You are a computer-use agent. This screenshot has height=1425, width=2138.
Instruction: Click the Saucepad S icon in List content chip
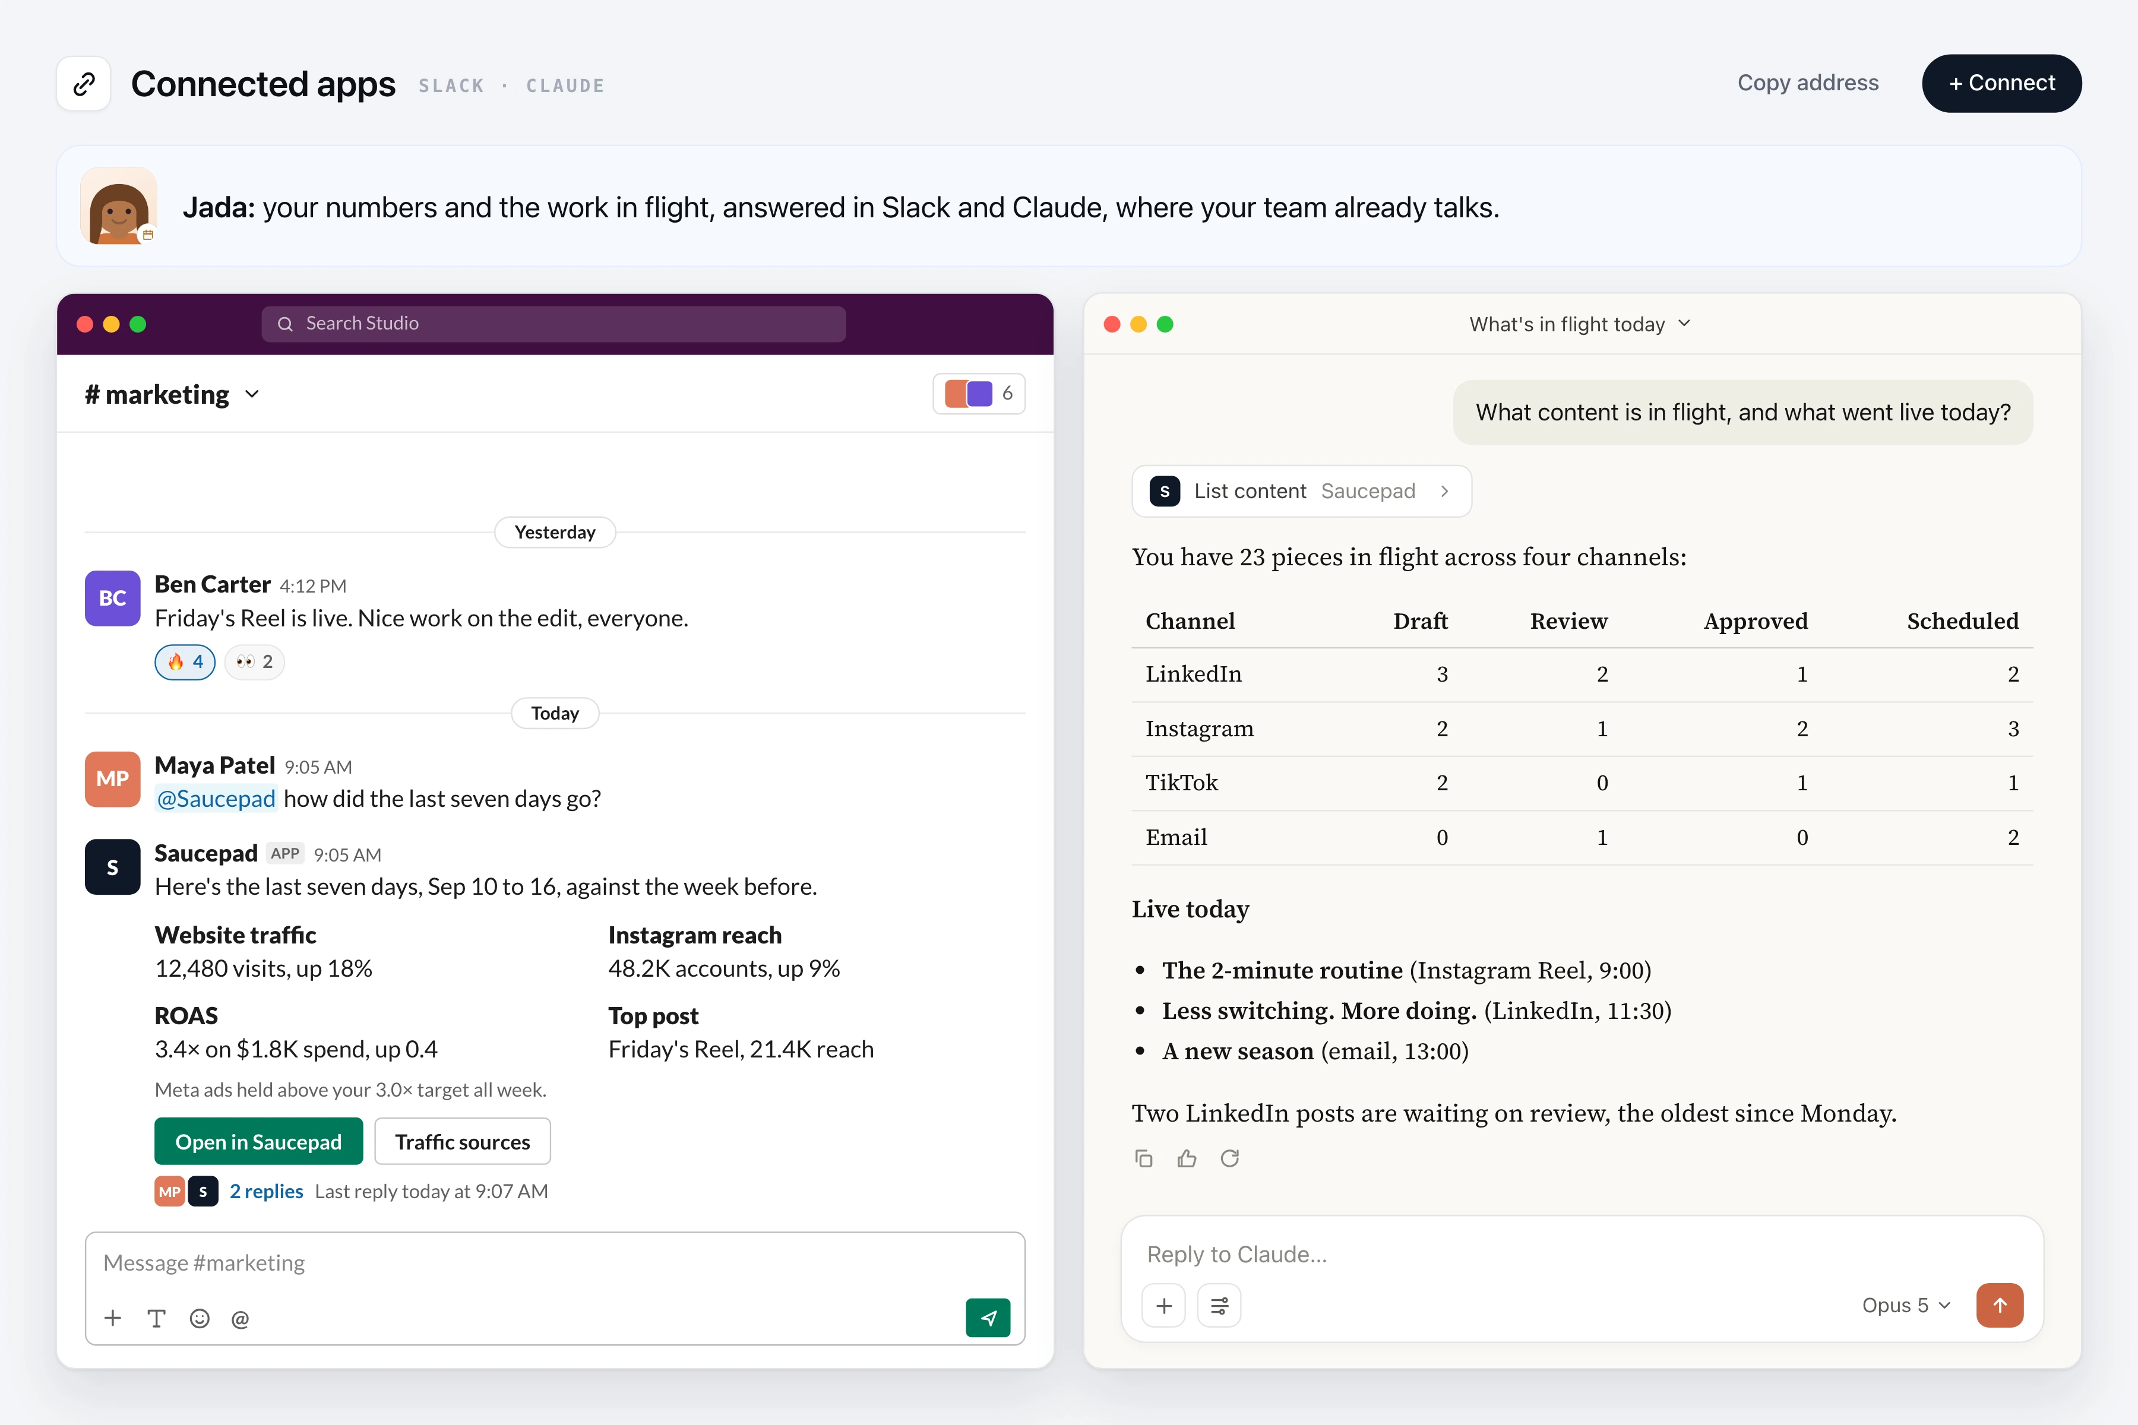pyautogui.click(x=1165, y=491)
